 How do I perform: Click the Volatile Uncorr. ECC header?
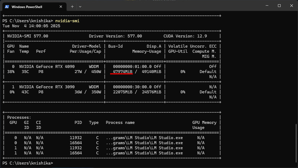(x=192, y=46)
